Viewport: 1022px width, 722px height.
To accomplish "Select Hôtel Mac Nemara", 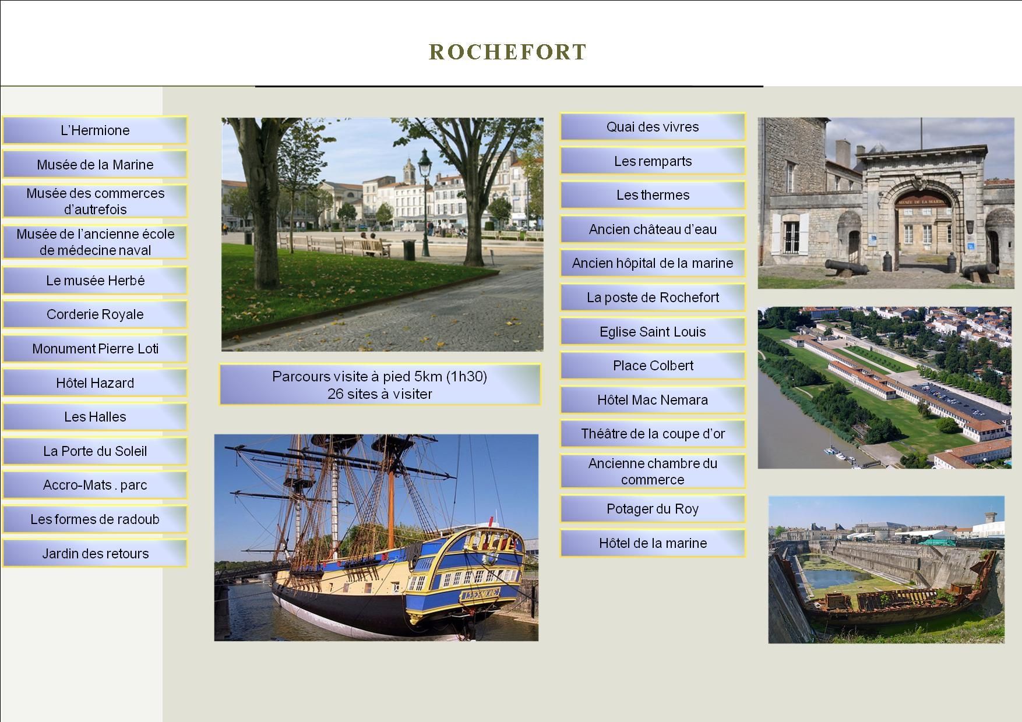I will tap(653, 400).
